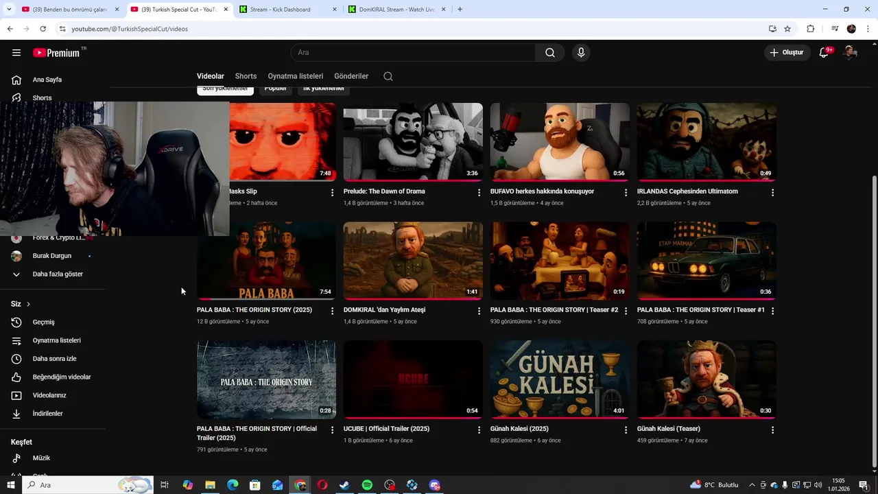
Task: Search within the channel using magnifier icon
Action: click(x=388, y=76)
